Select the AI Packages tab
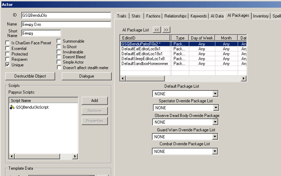The height and width of the screenshot is (176, 281). click(238, 15)
